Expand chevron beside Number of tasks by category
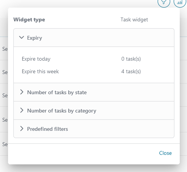The height and width of the screenshot is (172, 187). pos(22,110)
